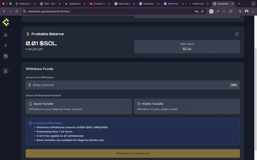
Task: Open the Chrome profile avatar
Action: [x=246, y=11]
